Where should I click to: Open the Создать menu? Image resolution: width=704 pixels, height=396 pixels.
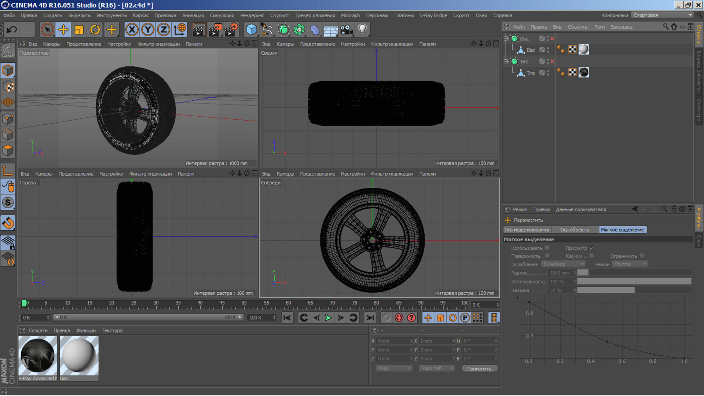pyautogui.click(x=53, y=15)
